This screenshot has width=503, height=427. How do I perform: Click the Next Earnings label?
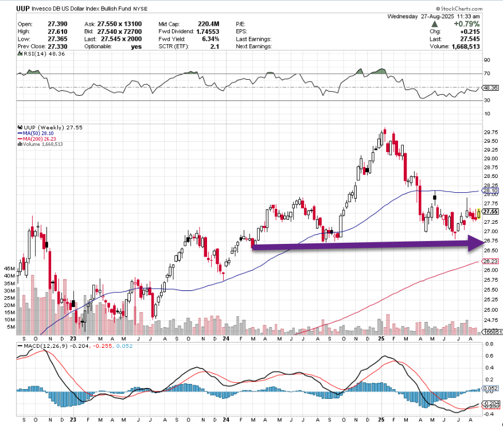click(254, 46)
